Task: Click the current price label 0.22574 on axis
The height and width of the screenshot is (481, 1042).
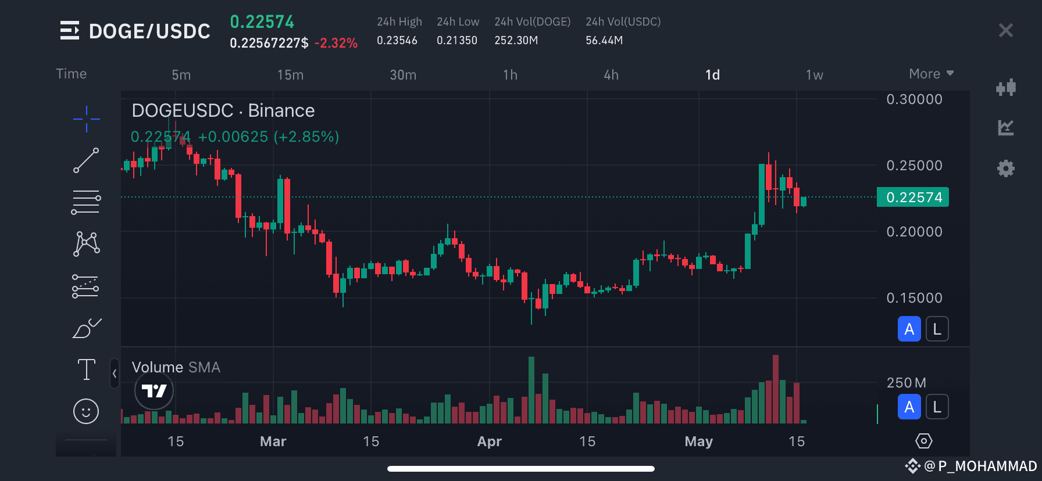Action: [x=913, y=197]
